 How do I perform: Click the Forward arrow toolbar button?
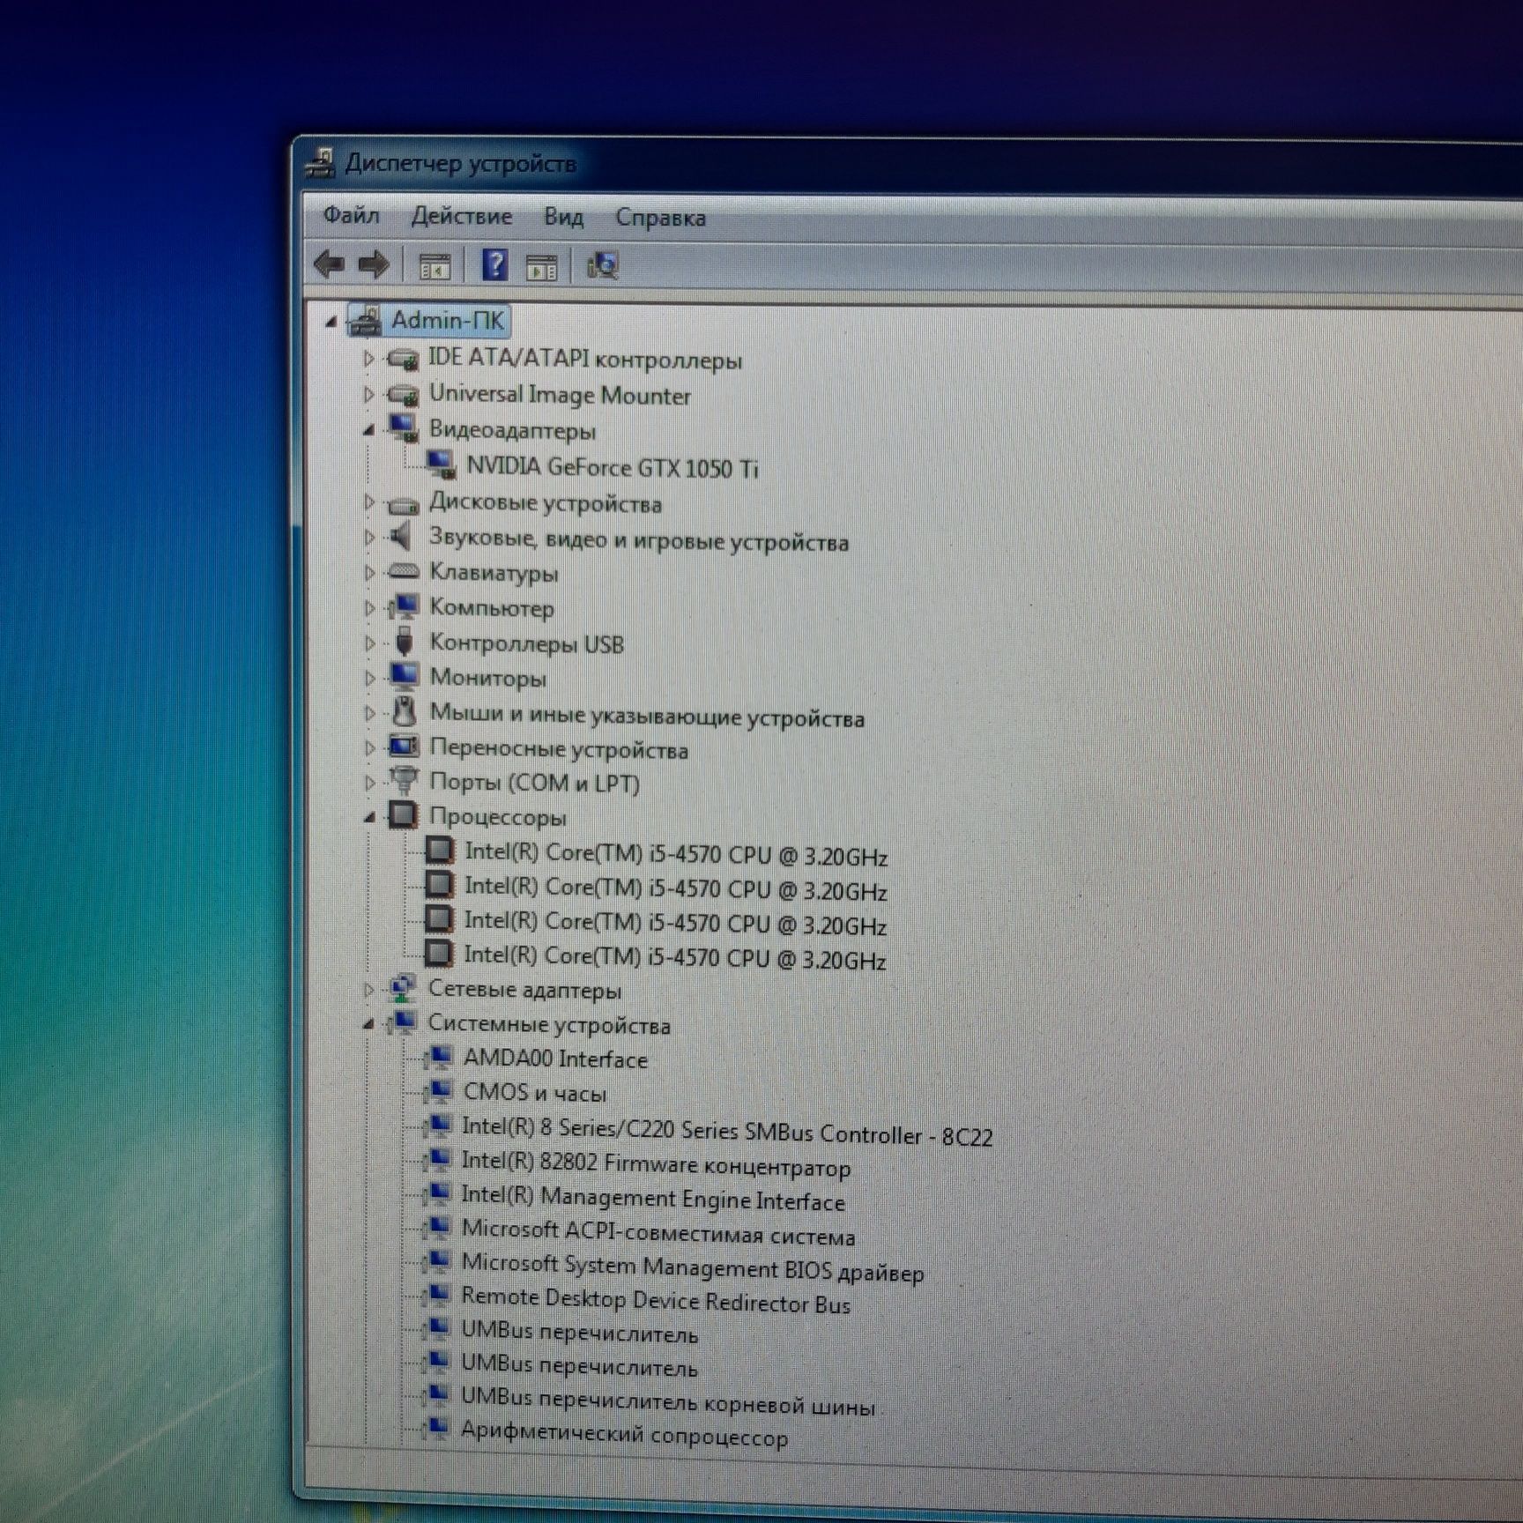click(x=374, y=264)
